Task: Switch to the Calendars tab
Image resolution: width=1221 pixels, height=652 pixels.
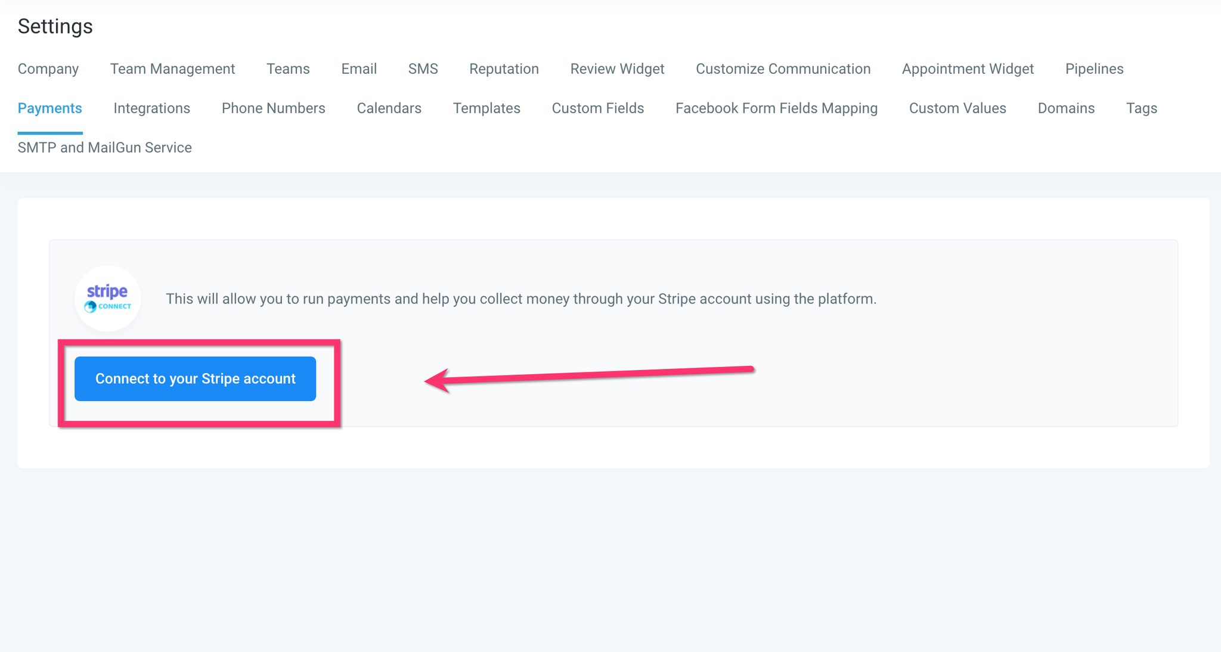Action: click(x=389, y=108)
